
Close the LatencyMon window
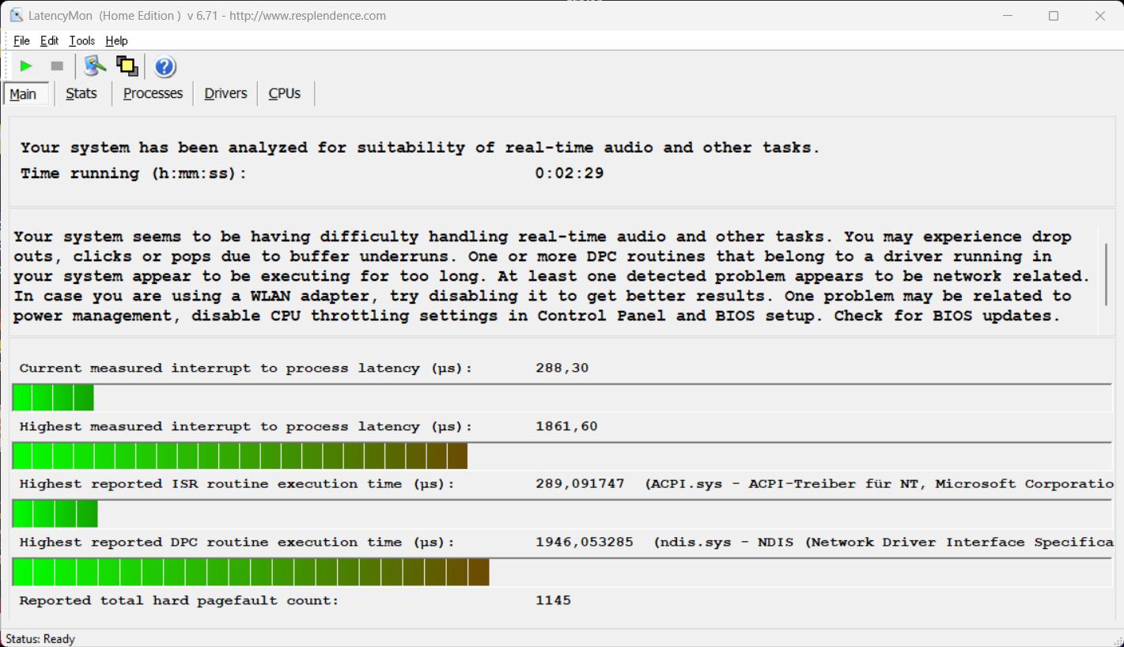coord(1100,16)
